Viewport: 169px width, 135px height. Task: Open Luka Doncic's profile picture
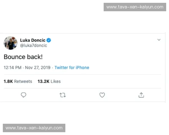[10, 43]
